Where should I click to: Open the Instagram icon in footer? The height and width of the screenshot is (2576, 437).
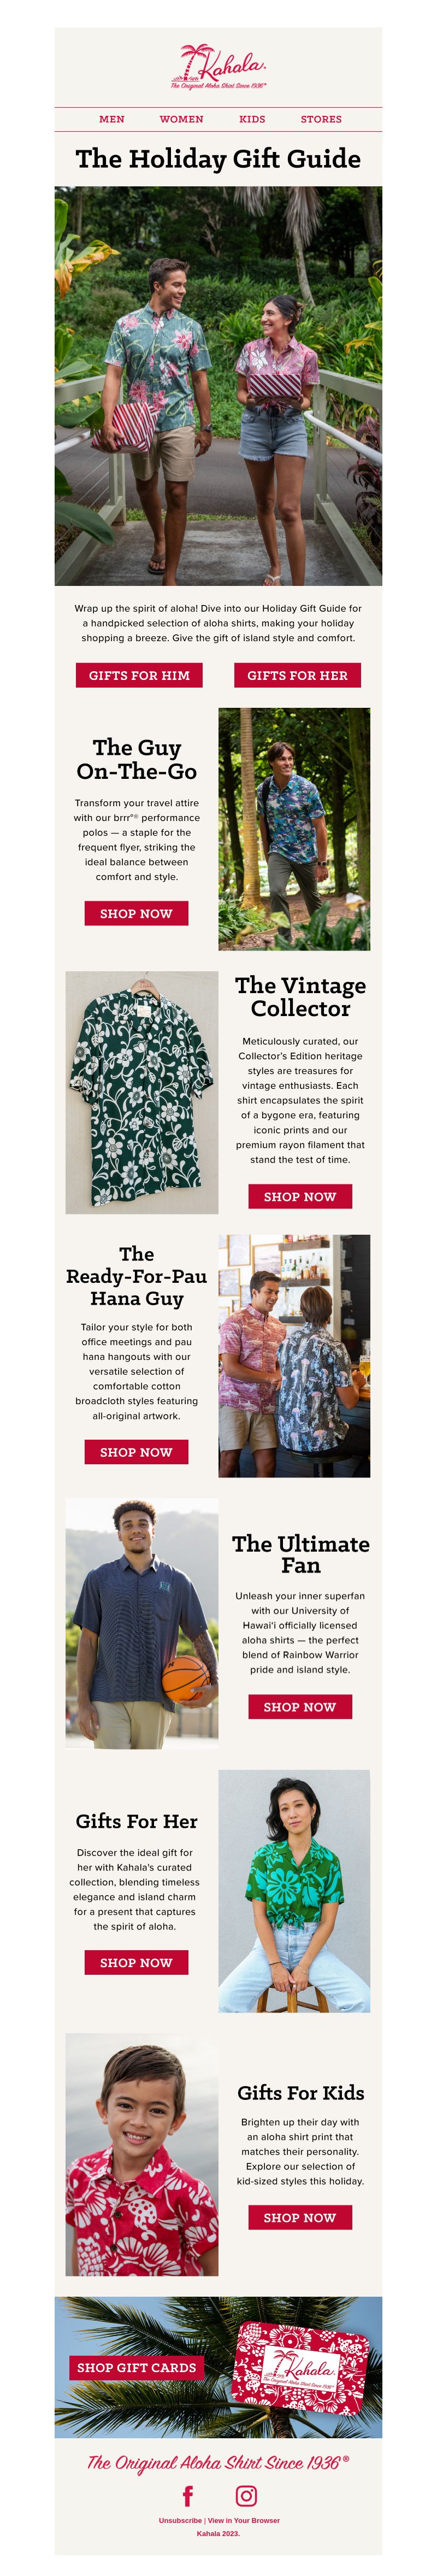[246, 2496]
